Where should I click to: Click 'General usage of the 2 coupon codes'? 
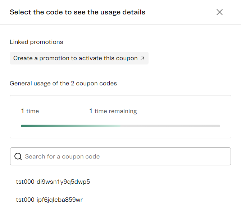[x=63, y=83]
